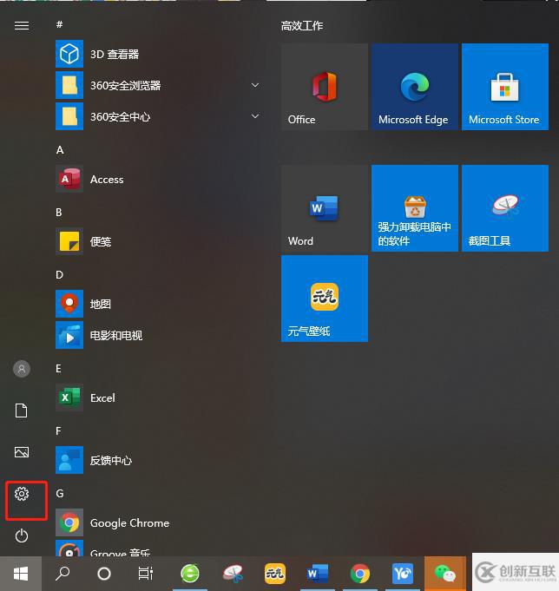Viewport: 559px width, 591px height.
Task: Open the 截图工具 tile
Action: click(x=505, y=208)
